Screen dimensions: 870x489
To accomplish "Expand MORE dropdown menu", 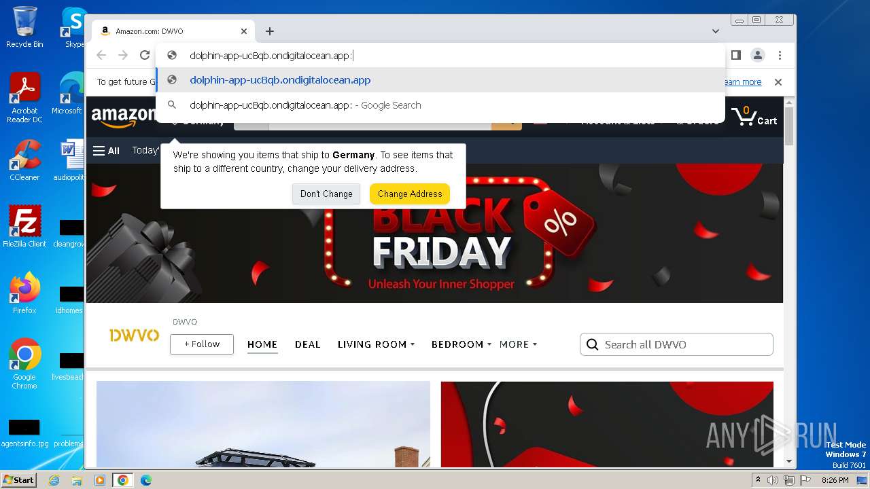I will point(518,344).
